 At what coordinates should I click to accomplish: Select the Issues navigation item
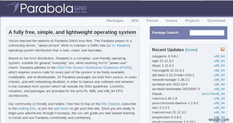[171, 21]
